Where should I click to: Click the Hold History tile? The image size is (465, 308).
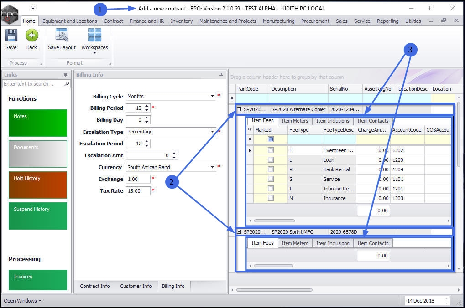point(38,185)
